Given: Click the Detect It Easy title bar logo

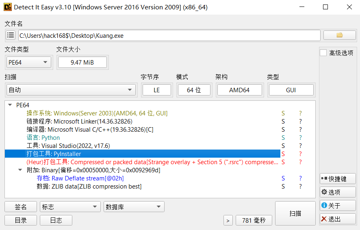Looking at the screenshot, I should (x=8, y=7).
